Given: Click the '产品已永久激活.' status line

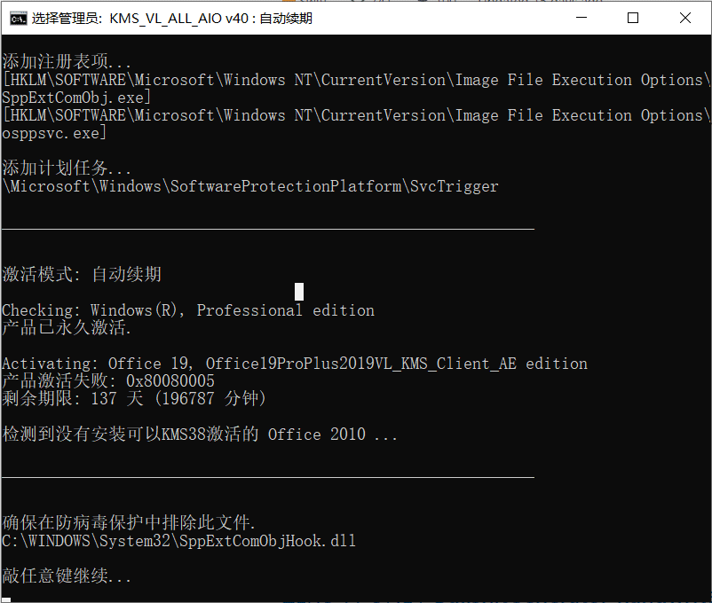Looking at the screenshot, I should pyautogui.click(x=67, y=327).
